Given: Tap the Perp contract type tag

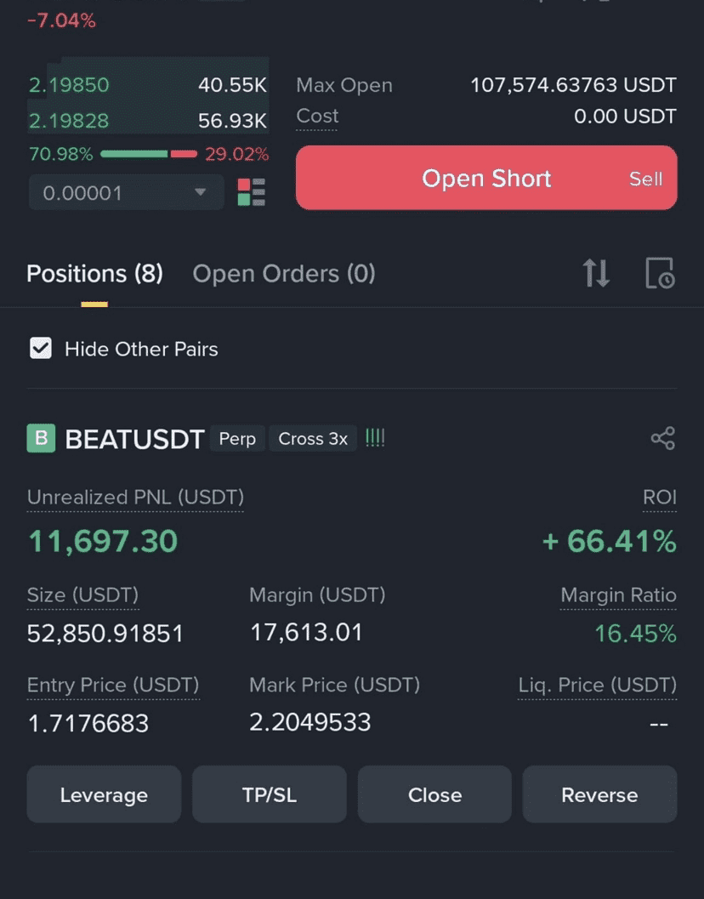Looking at the screenshot, I should tap(237, 439).
